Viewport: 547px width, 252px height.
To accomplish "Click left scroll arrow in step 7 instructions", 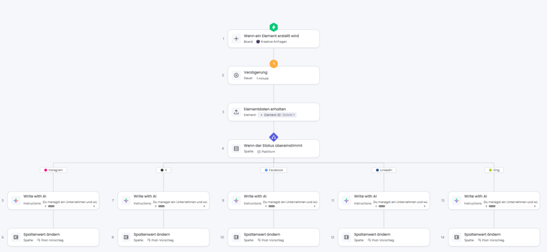I will point(155,207).
